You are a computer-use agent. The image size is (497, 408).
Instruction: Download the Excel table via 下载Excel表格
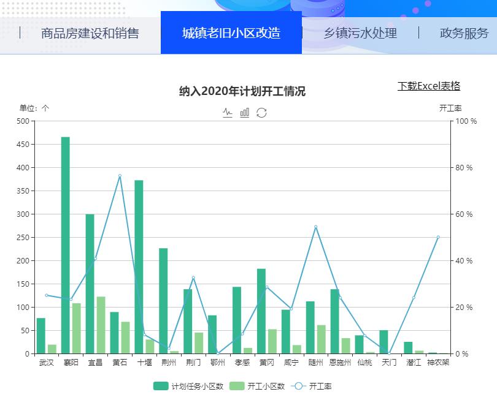[428, 86]
